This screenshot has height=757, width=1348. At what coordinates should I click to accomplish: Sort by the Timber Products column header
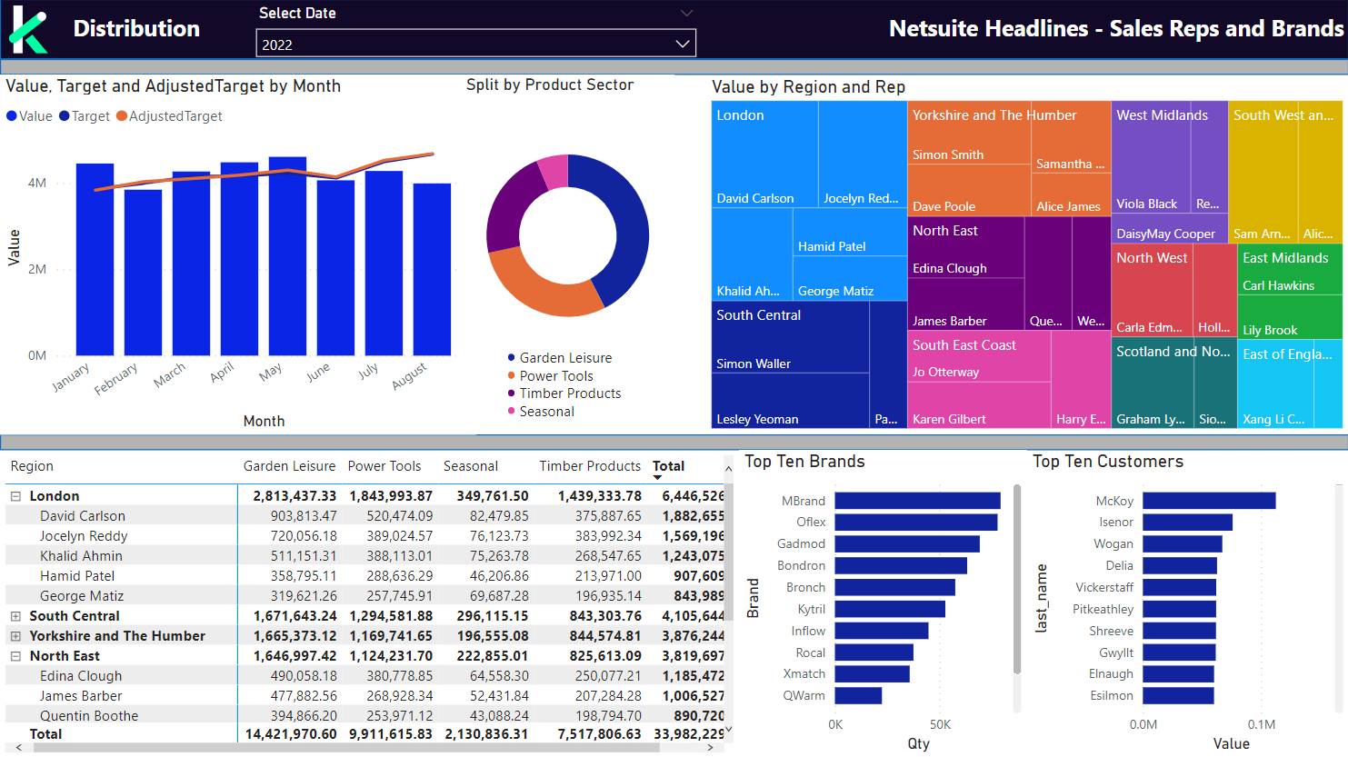point(590,466)
